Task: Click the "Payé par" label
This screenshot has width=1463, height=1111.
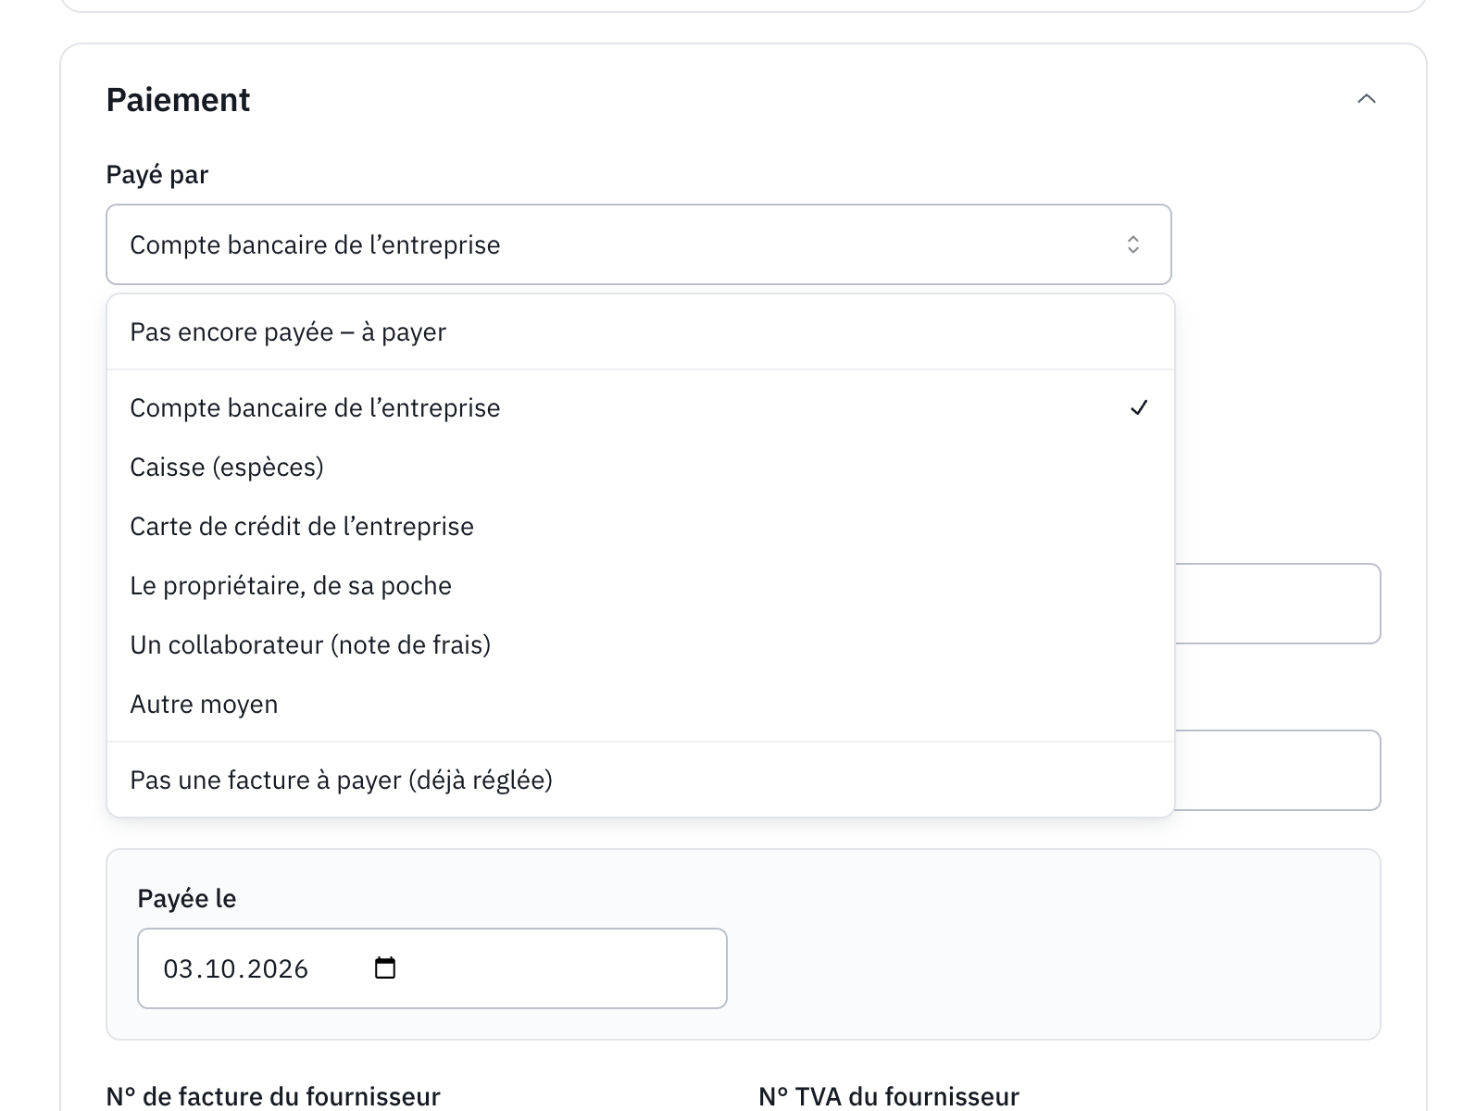Action: pos(157,175)
